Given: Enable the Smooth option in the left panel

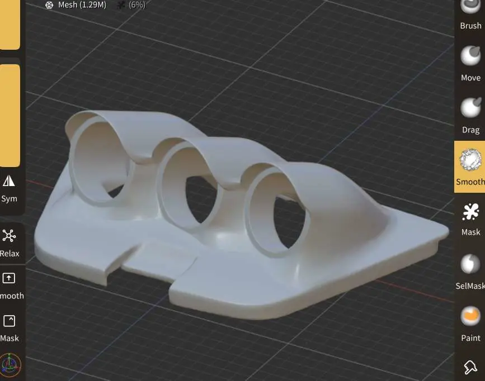Looking at the screenshot, I should click(x=9, y=285).
